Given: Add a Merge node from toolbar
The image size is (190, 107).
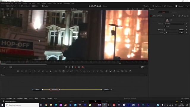Looking at the screenshot, I should [x=56, y=71].
